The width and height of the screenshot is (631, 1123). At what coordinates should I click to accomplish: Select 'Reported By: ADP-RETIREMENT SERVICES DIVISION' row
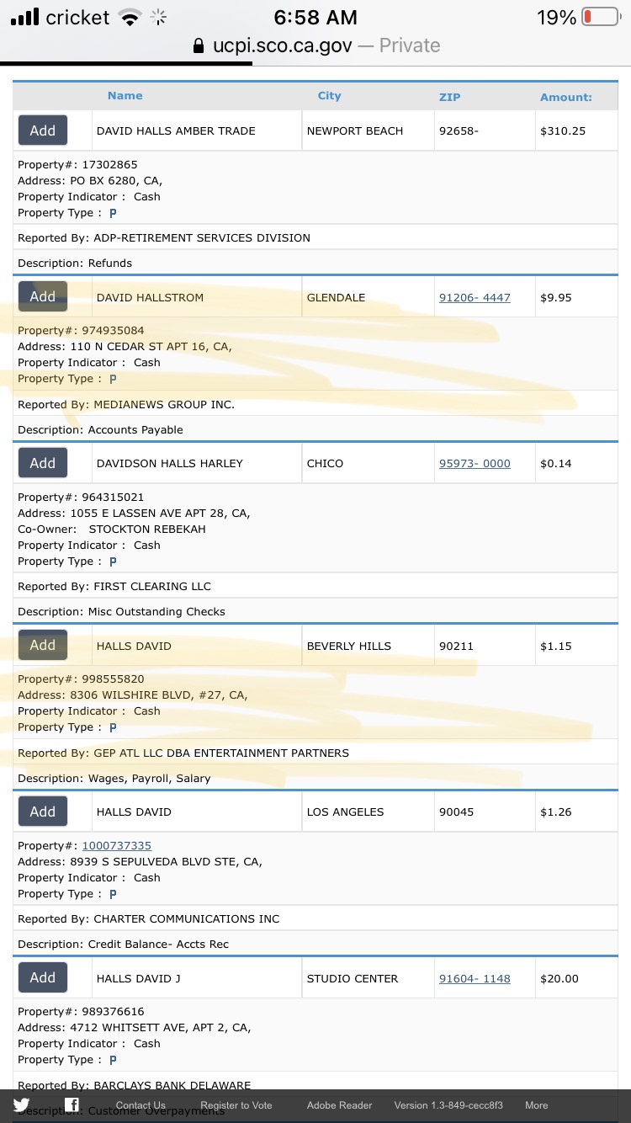pos(315,237)
